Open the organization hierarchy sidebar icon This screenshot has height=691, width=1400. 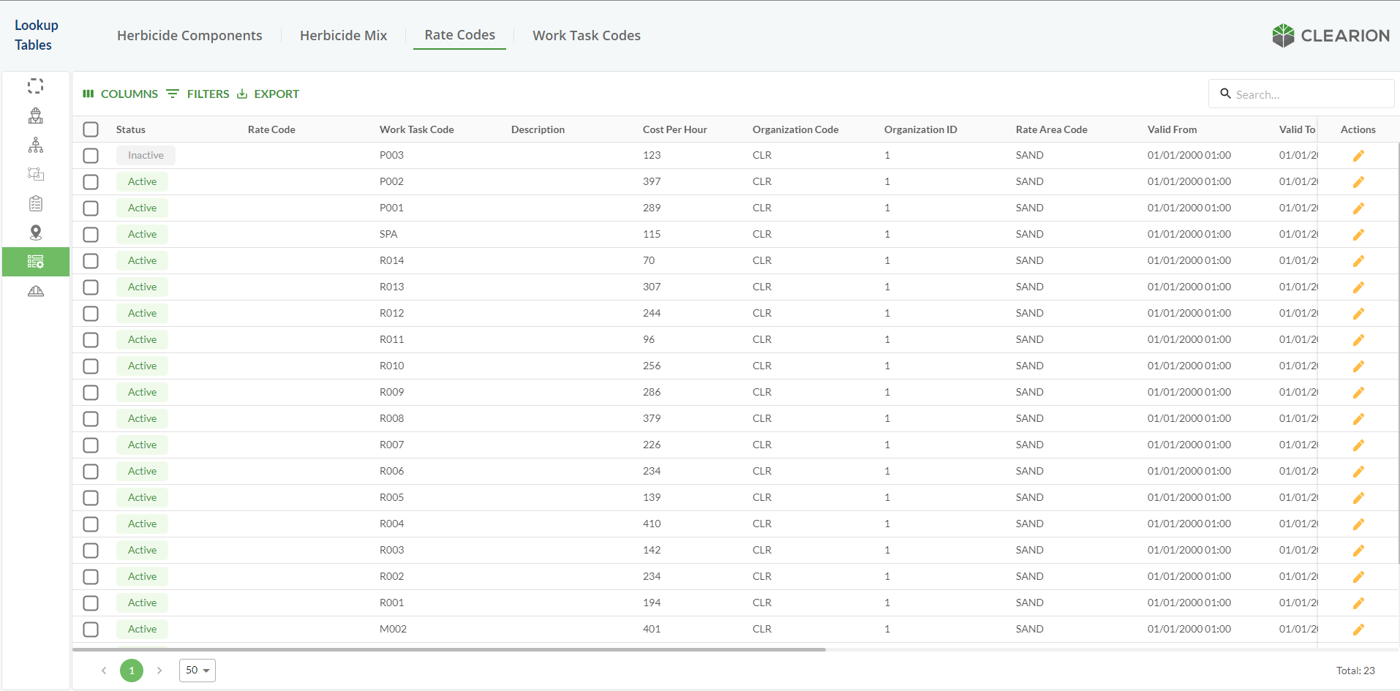pos(35,145)
